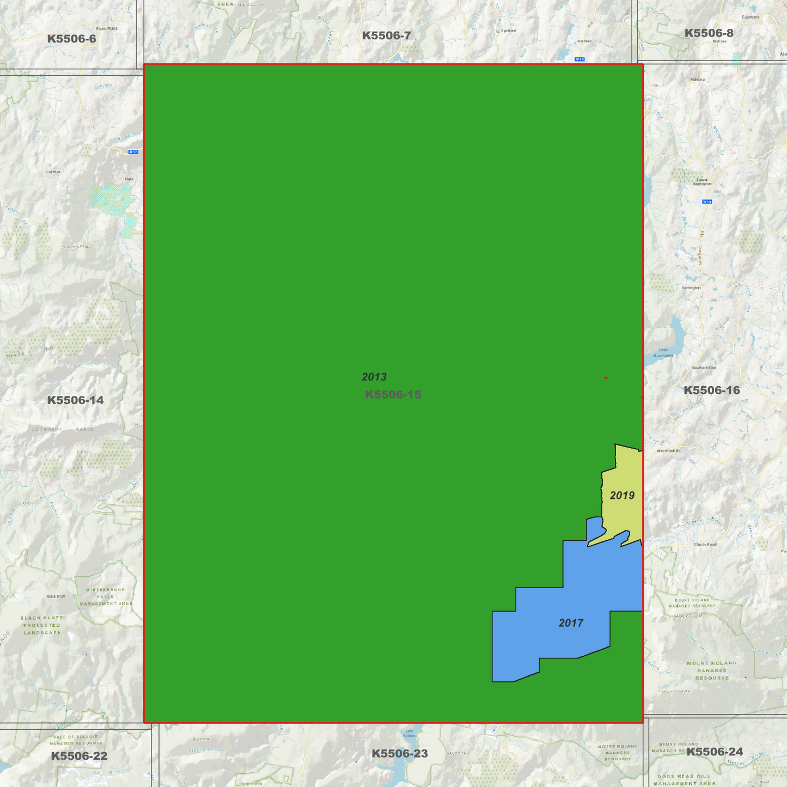Select the 2013 year label
787x787 pixels.
click(x=374, y=377)
